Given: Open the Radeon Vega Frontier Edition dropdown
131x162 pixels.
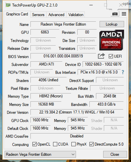Looking at the screenshot, I should (40, 154).
